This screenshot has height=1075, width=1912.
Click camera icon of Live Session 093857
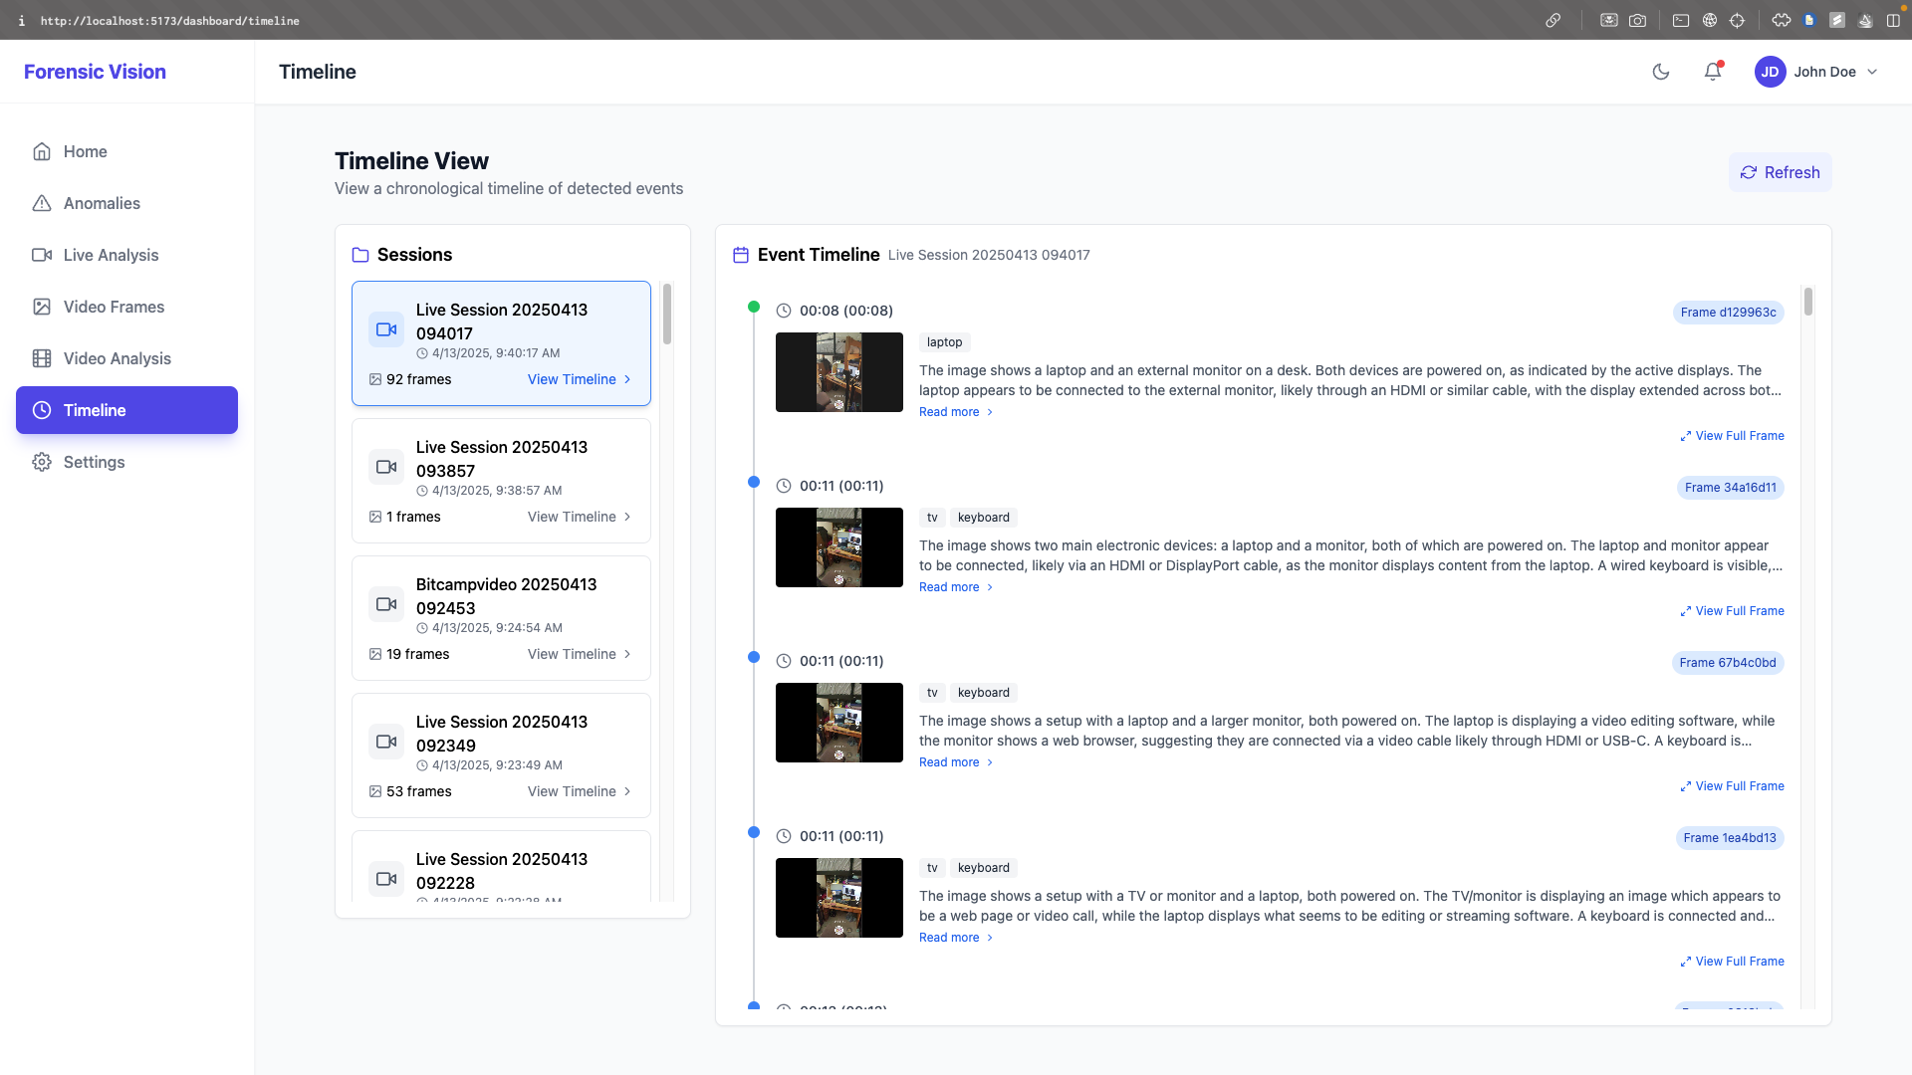[386, 467]
